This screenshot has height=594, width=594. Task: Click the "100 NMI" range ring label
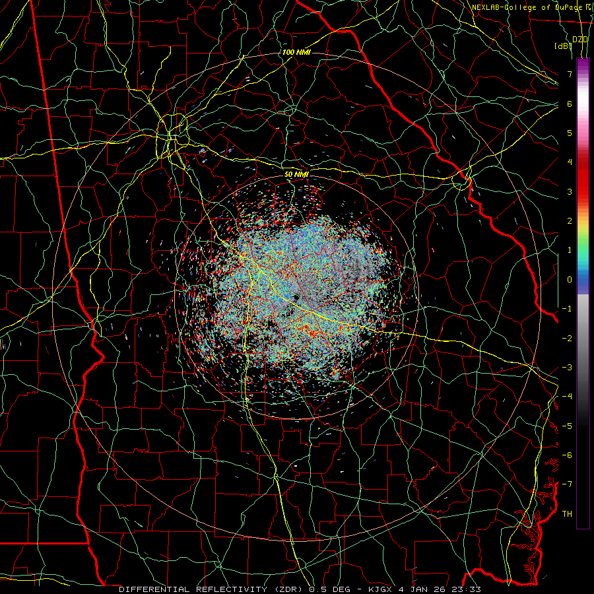(x=296, y=52)
